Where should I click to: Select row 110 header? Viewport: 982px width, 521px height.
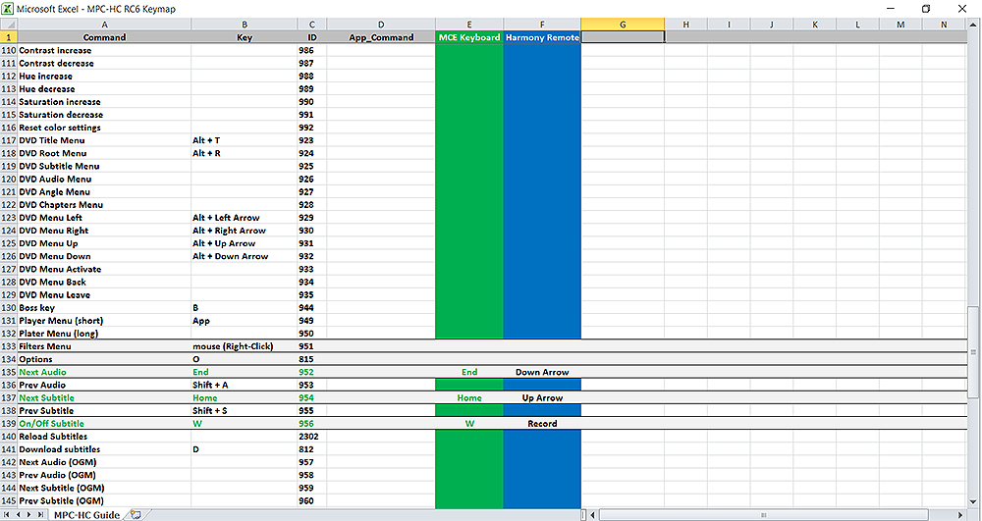pos(9,50)
